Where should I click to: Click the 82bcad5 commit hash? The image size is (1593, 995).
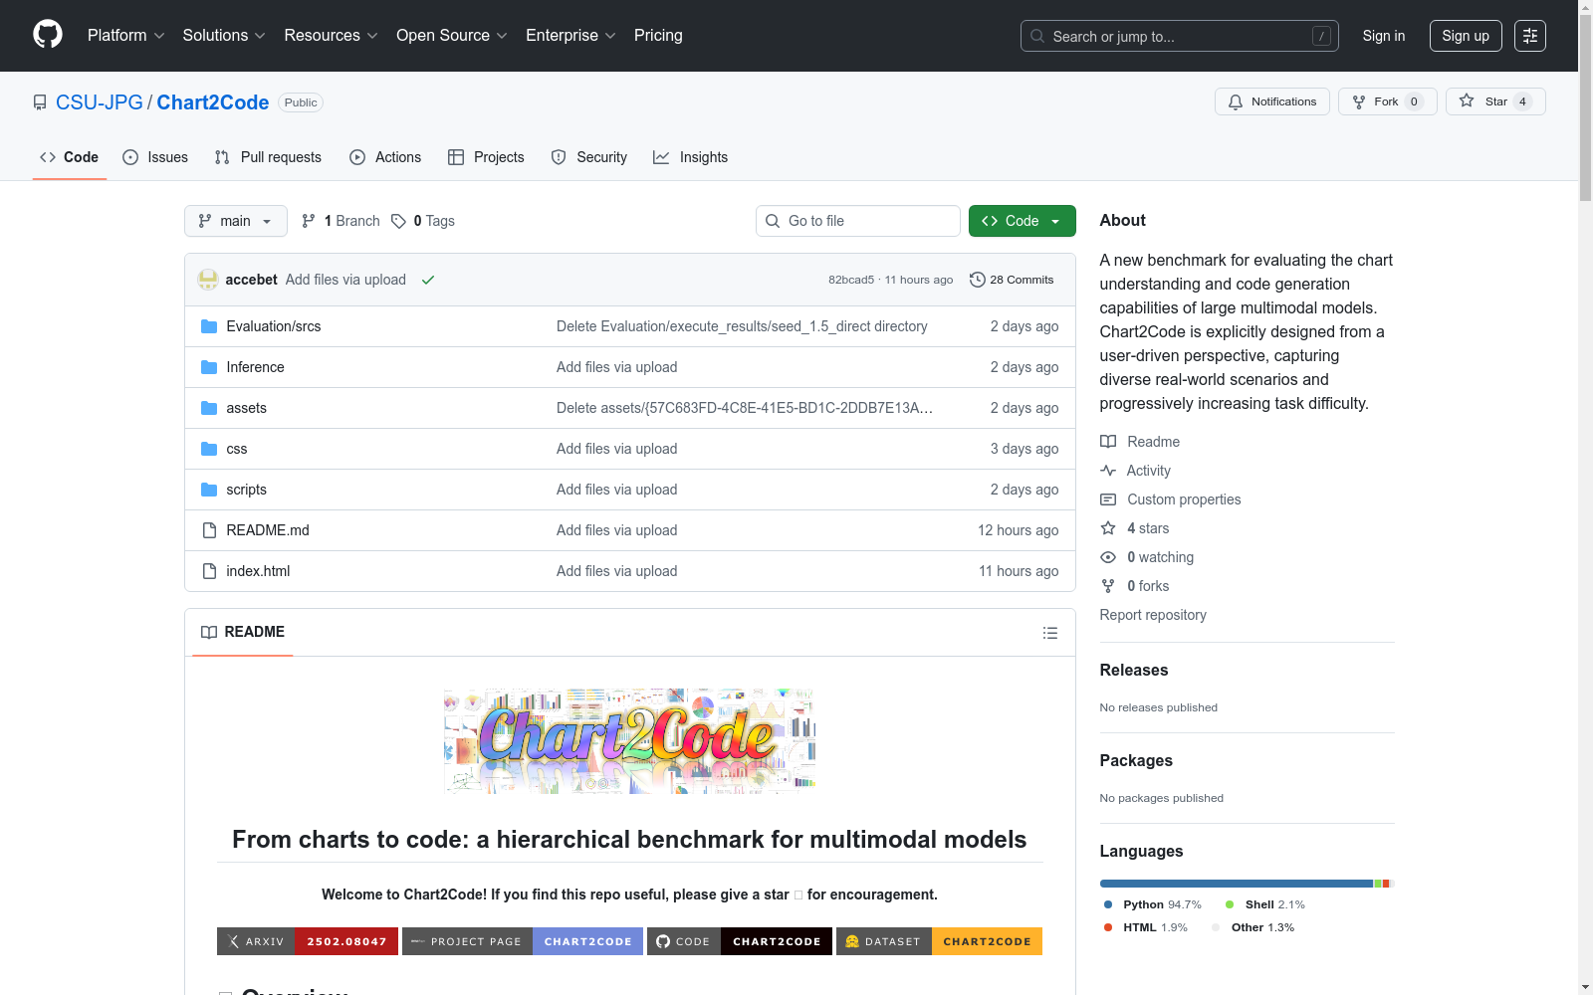click(851, 280)
